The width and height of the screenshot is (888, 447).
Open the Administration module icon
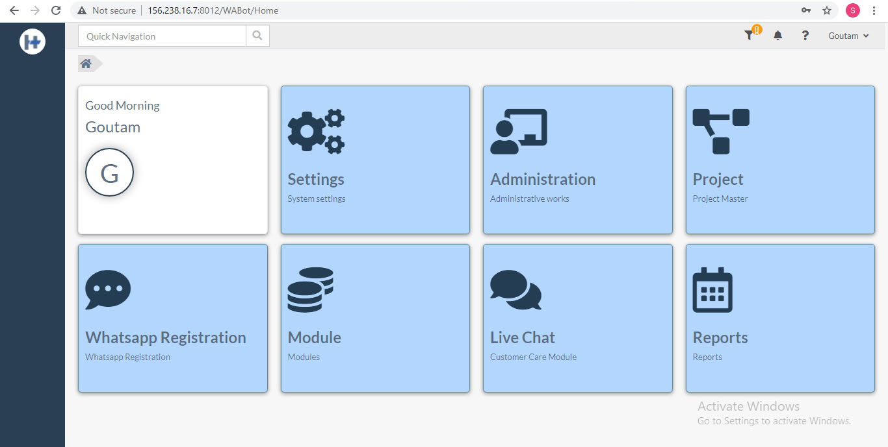519,129
